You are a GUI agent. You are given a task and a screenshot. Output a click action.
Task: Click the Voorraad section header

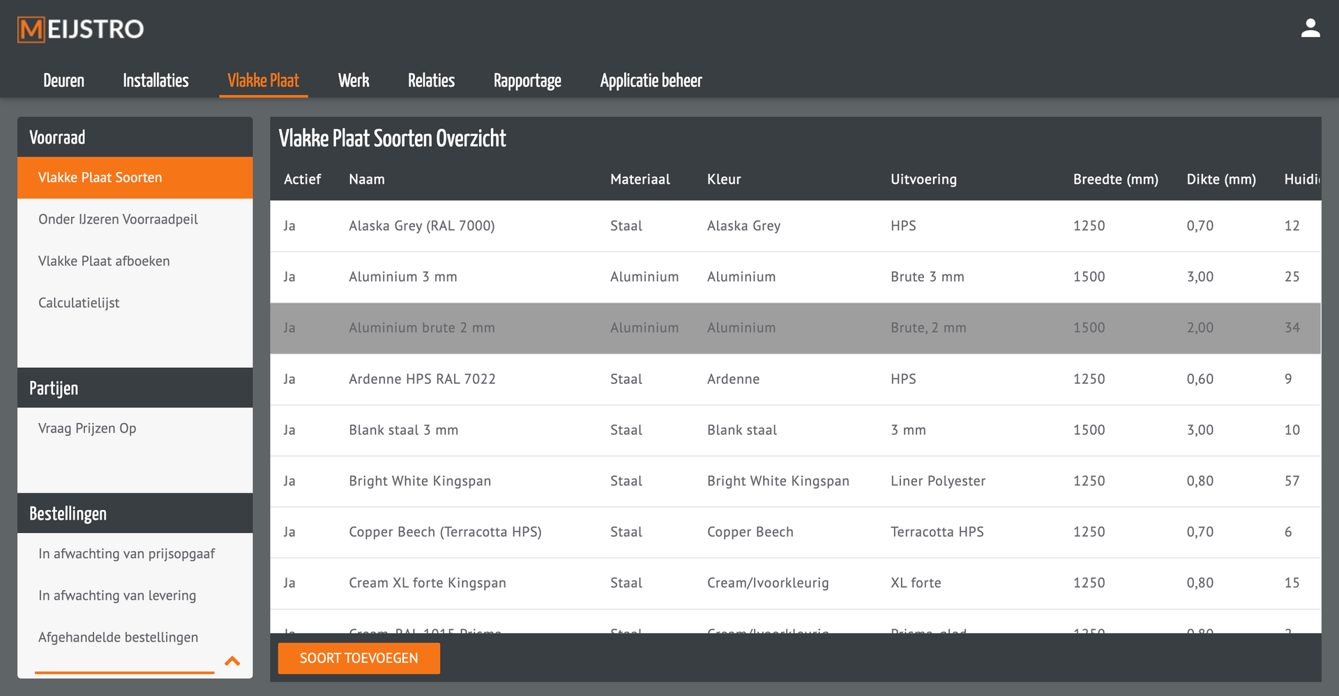point(135,137)
